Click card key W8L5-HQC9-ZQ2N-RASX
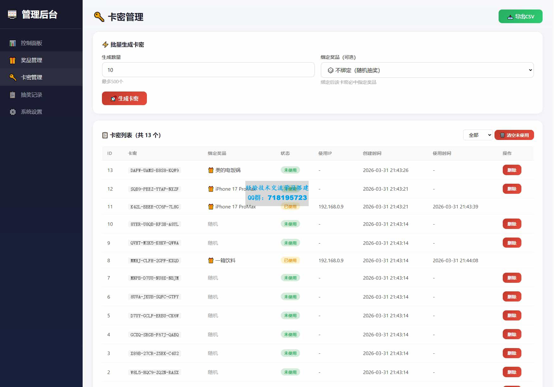The height and width of the screenshot is (387, 554). (154, 372)
